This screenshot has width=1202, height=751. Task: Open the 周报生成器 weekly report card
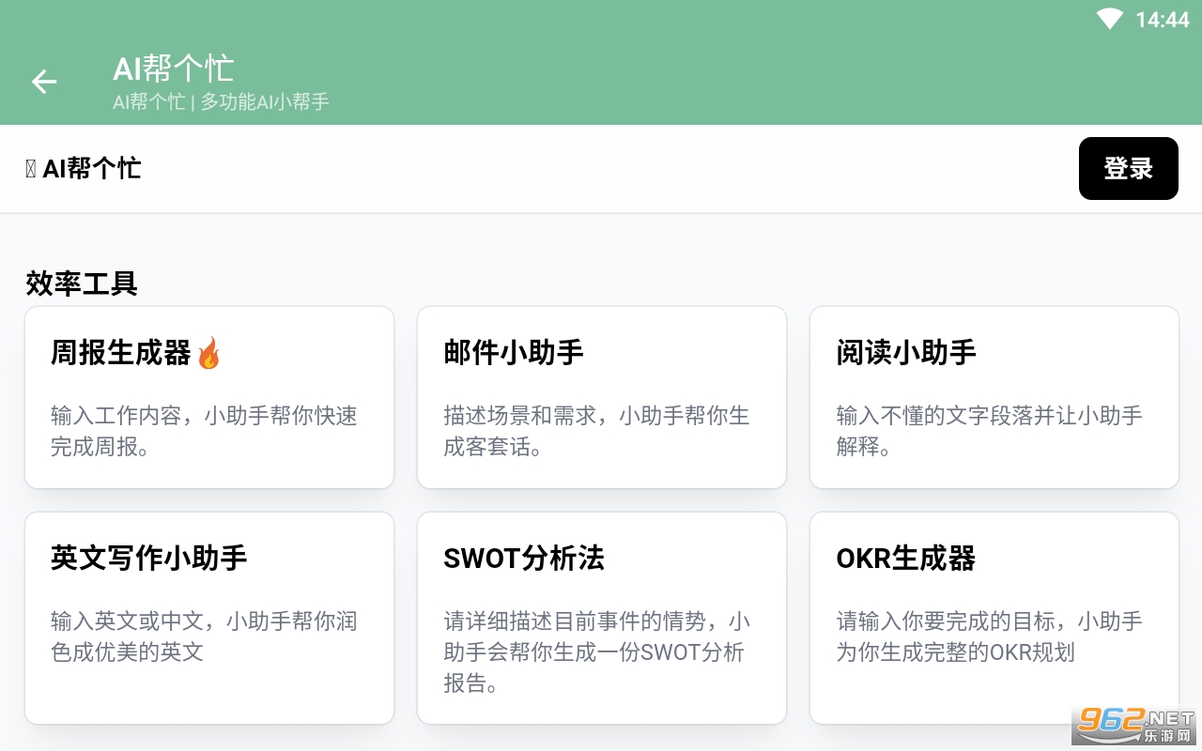tap(208, 397)
